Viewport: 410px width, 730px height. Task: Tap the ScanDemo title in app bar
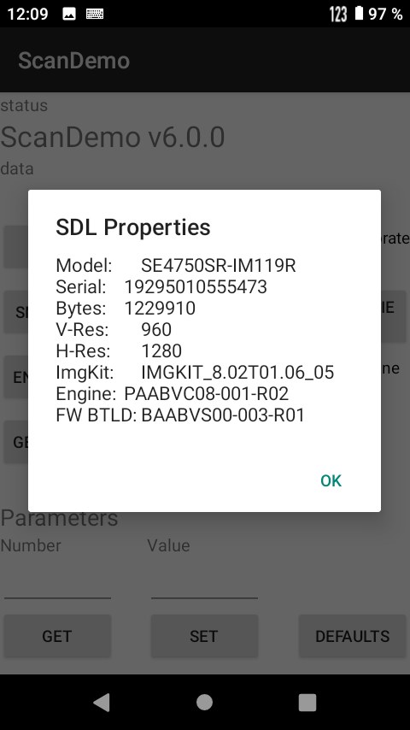point(73,61)
